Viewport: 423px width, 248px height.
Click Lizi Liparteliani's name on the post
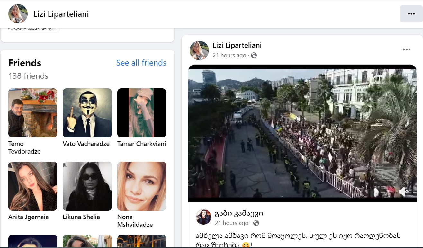click(x=237, y=45)
